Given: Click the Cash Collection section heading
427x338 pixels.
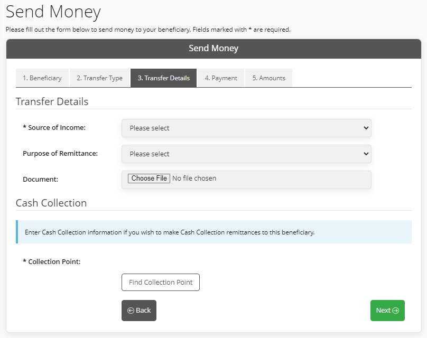Looking at the screenshot, I should (51, 203).
